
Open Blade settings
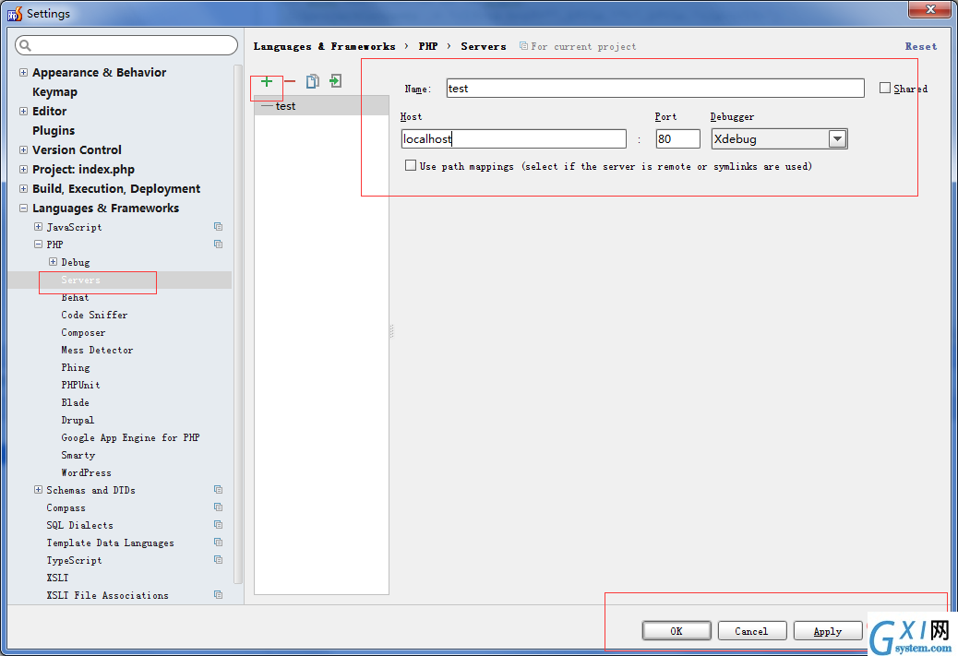click(75, 402)
